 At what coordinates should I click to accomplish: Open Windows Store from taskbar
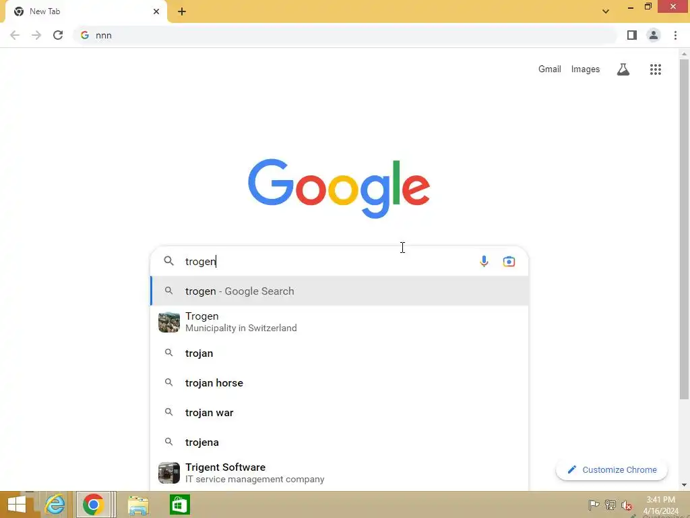pyautogui.click(x=179, y=505)
